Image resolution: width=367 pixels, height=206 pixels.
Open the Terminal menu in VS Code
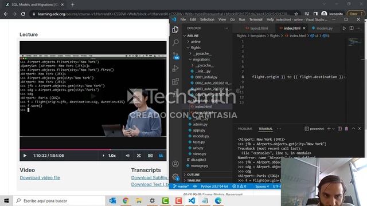(x=256, y=19)
